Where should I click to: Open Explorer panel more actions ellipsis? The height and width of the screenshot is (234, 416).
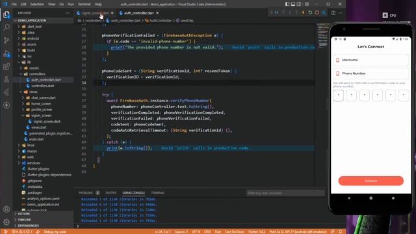[68, 13]
